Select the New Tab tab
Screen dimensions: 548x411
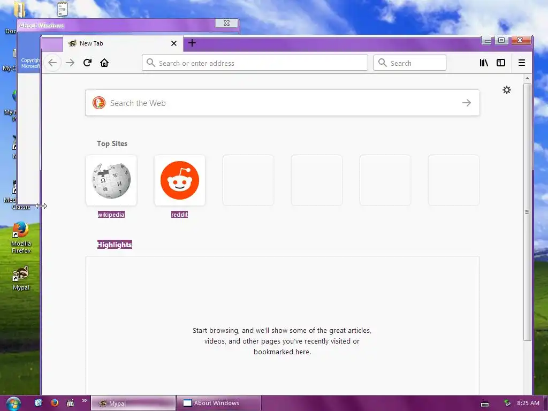[x=123, y=43]
